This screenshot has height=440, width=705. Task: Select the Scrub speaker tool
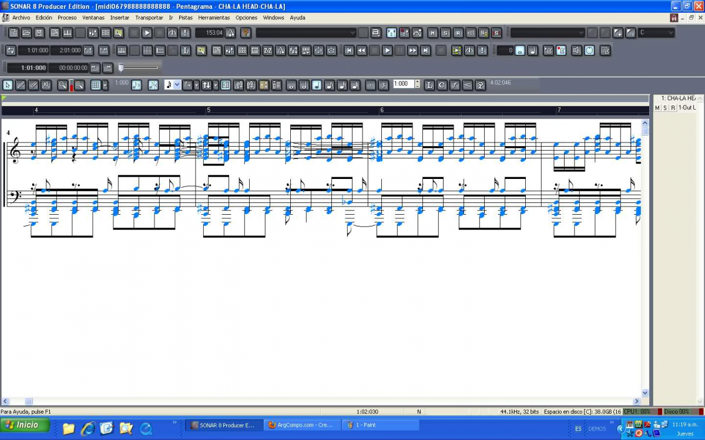(46, 85)
